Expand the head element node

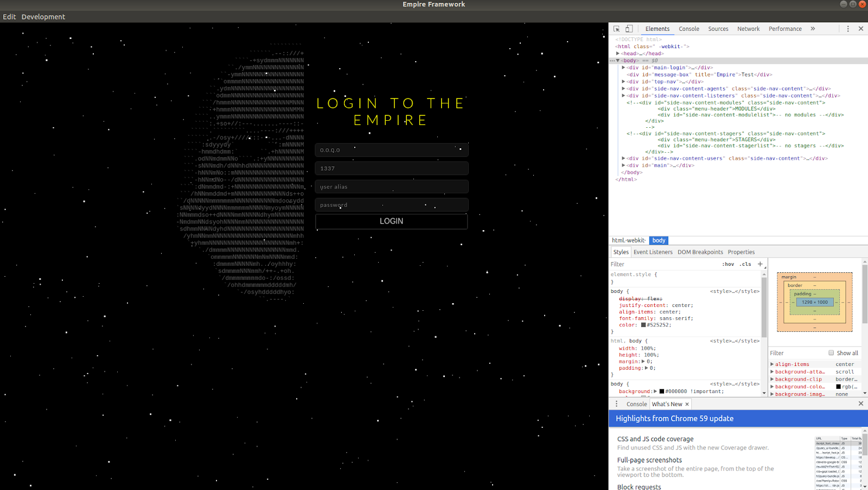(x=618, y=54)
